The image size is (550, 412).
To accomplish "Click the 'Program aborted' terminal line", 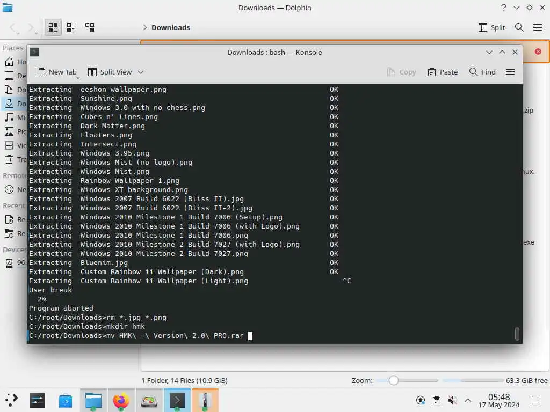I will 61,308.
